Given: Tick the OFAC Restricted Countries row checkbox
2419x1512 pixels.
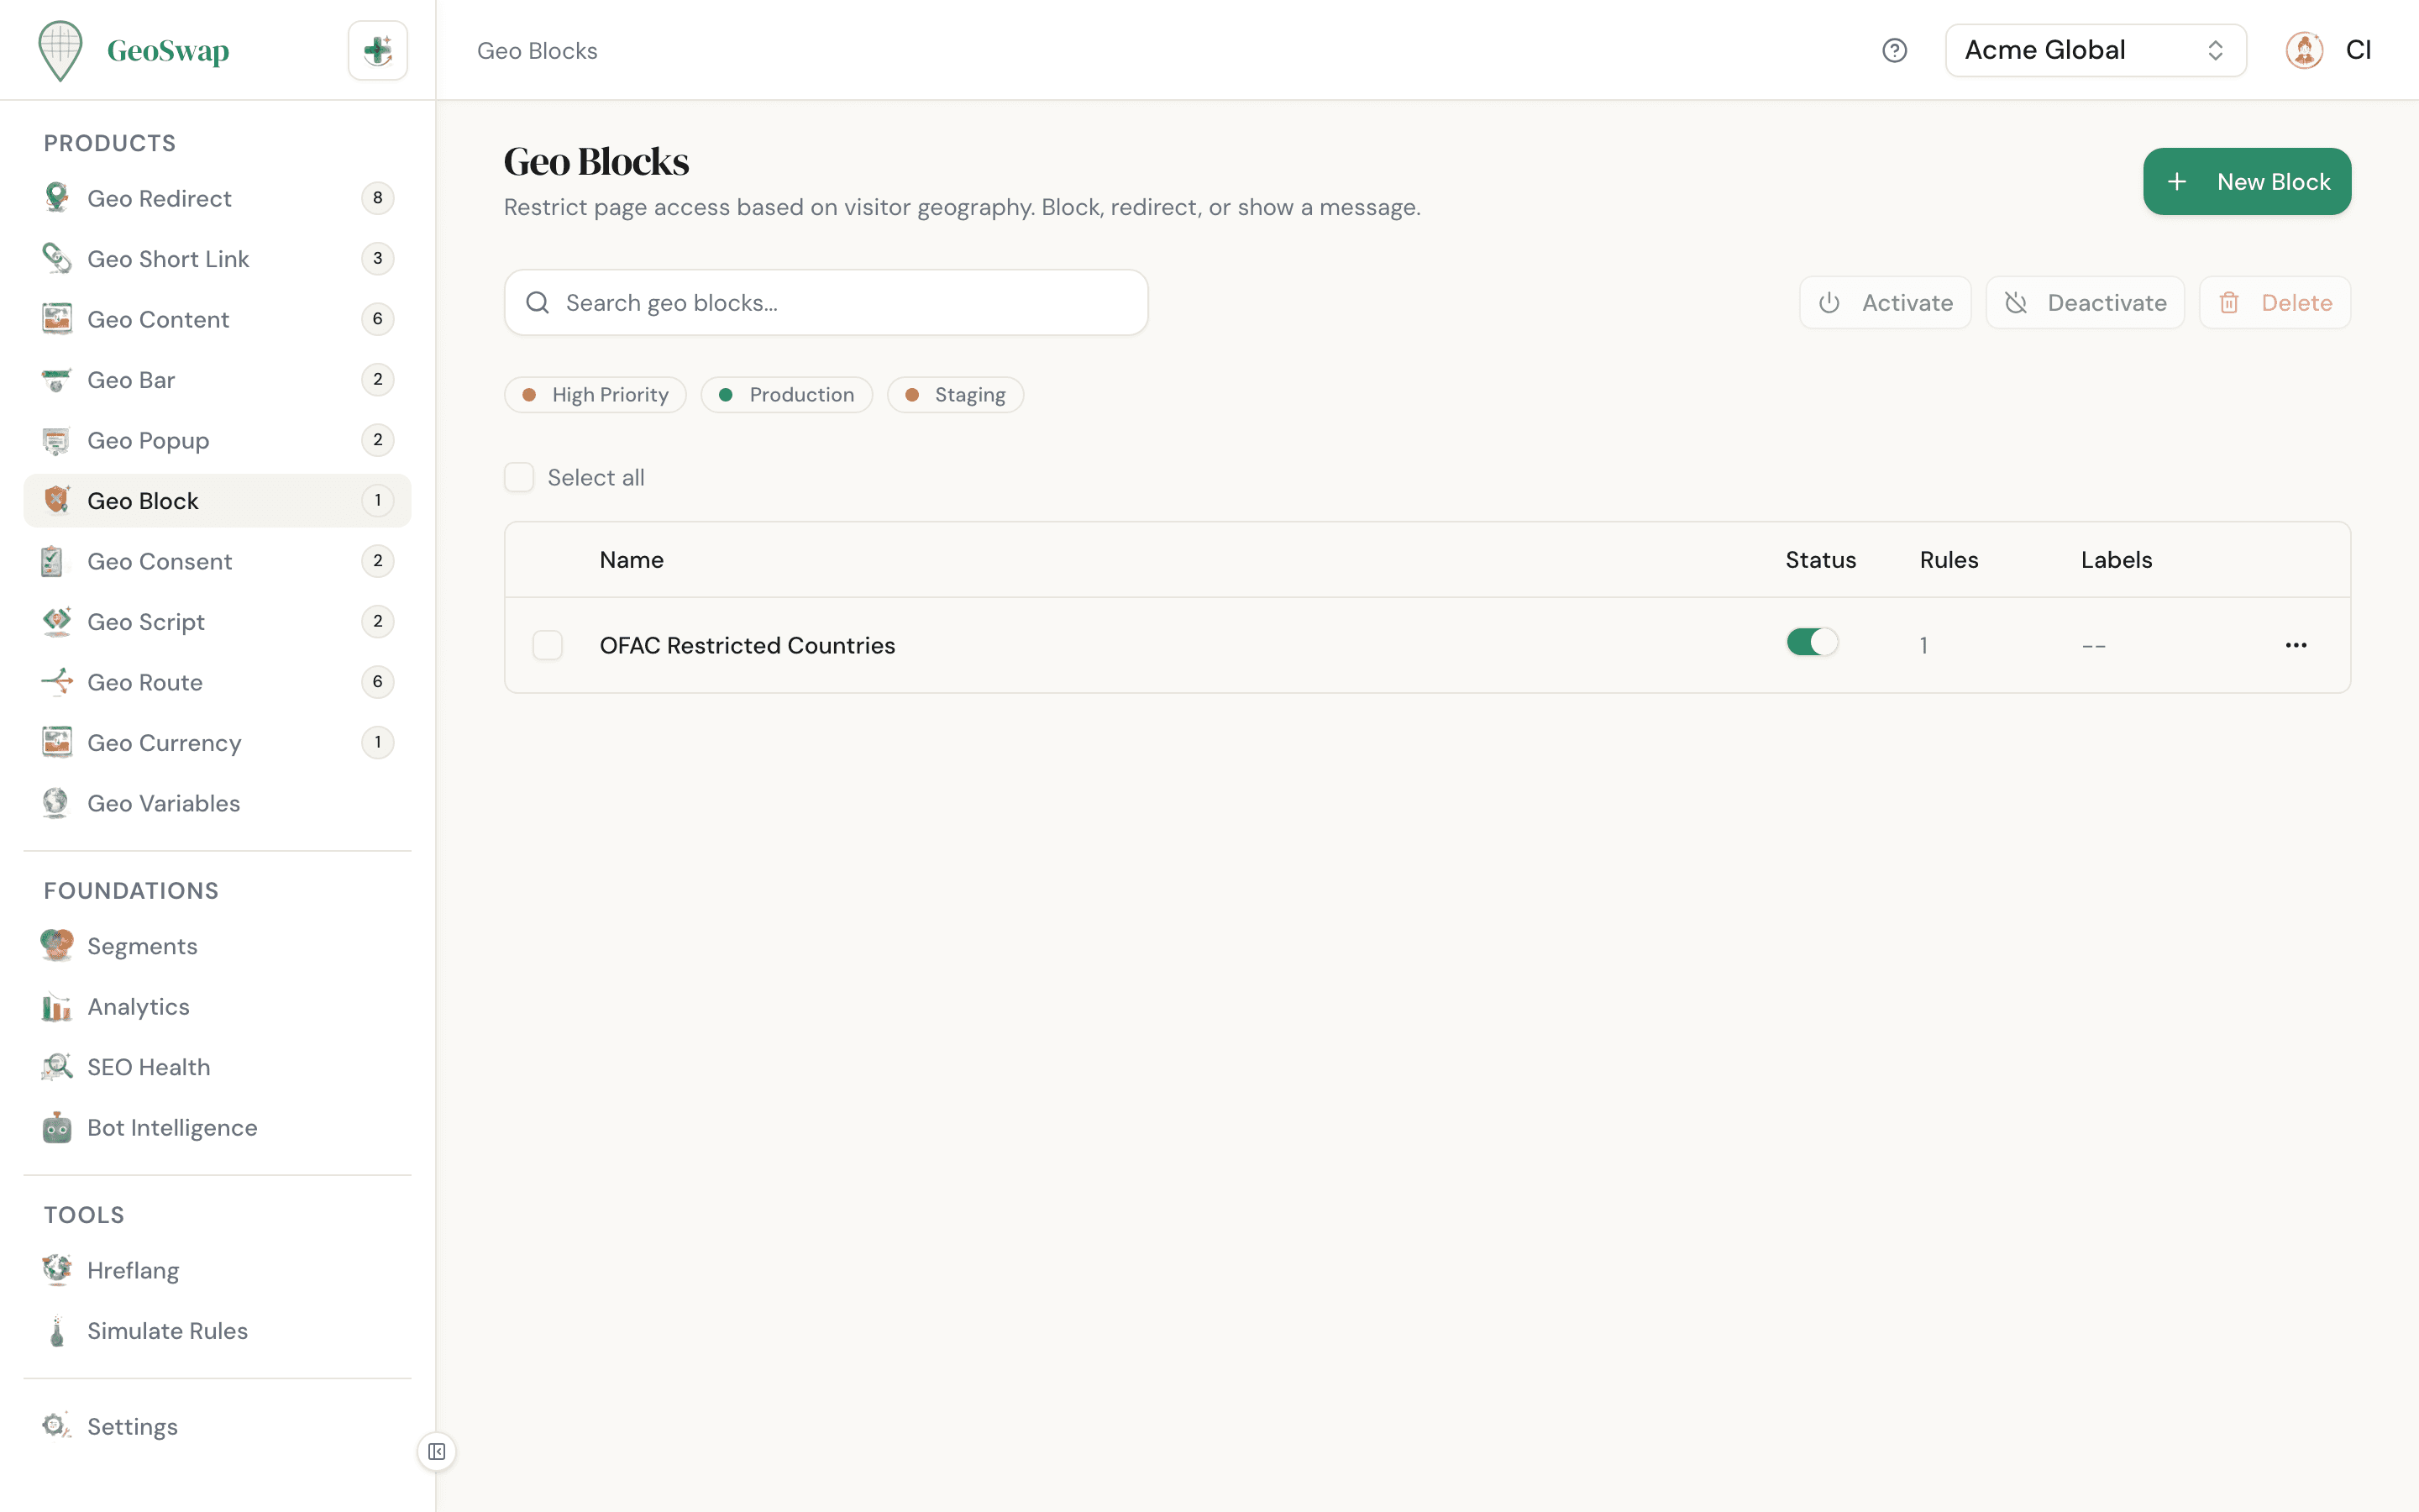Looking at the screenshot, I should click(x=548, y=645).
